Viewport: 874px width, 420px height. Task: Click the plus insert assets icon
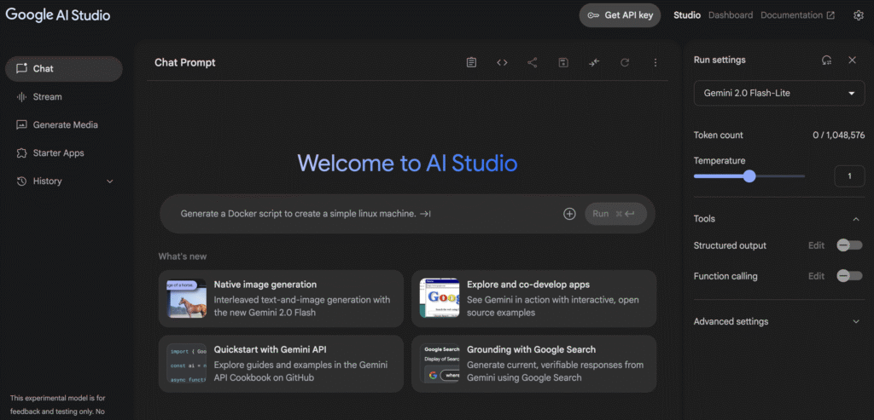pos(569,214)
